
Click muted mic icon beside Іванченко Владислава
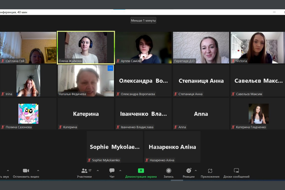(118, 127)
